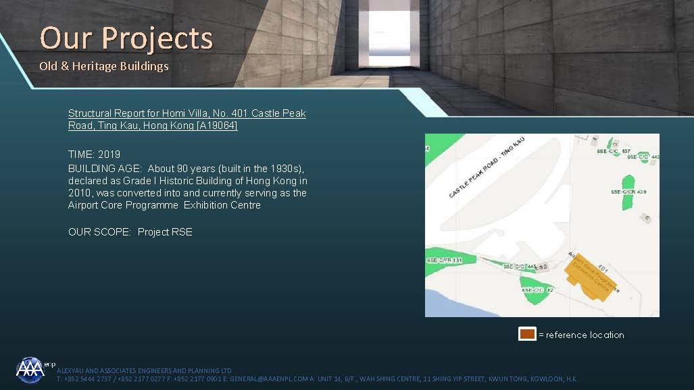Click the Old & Heritage Buildings subtitle
Image resolution: width=694 pixels, height=390 pixels.
104,66
